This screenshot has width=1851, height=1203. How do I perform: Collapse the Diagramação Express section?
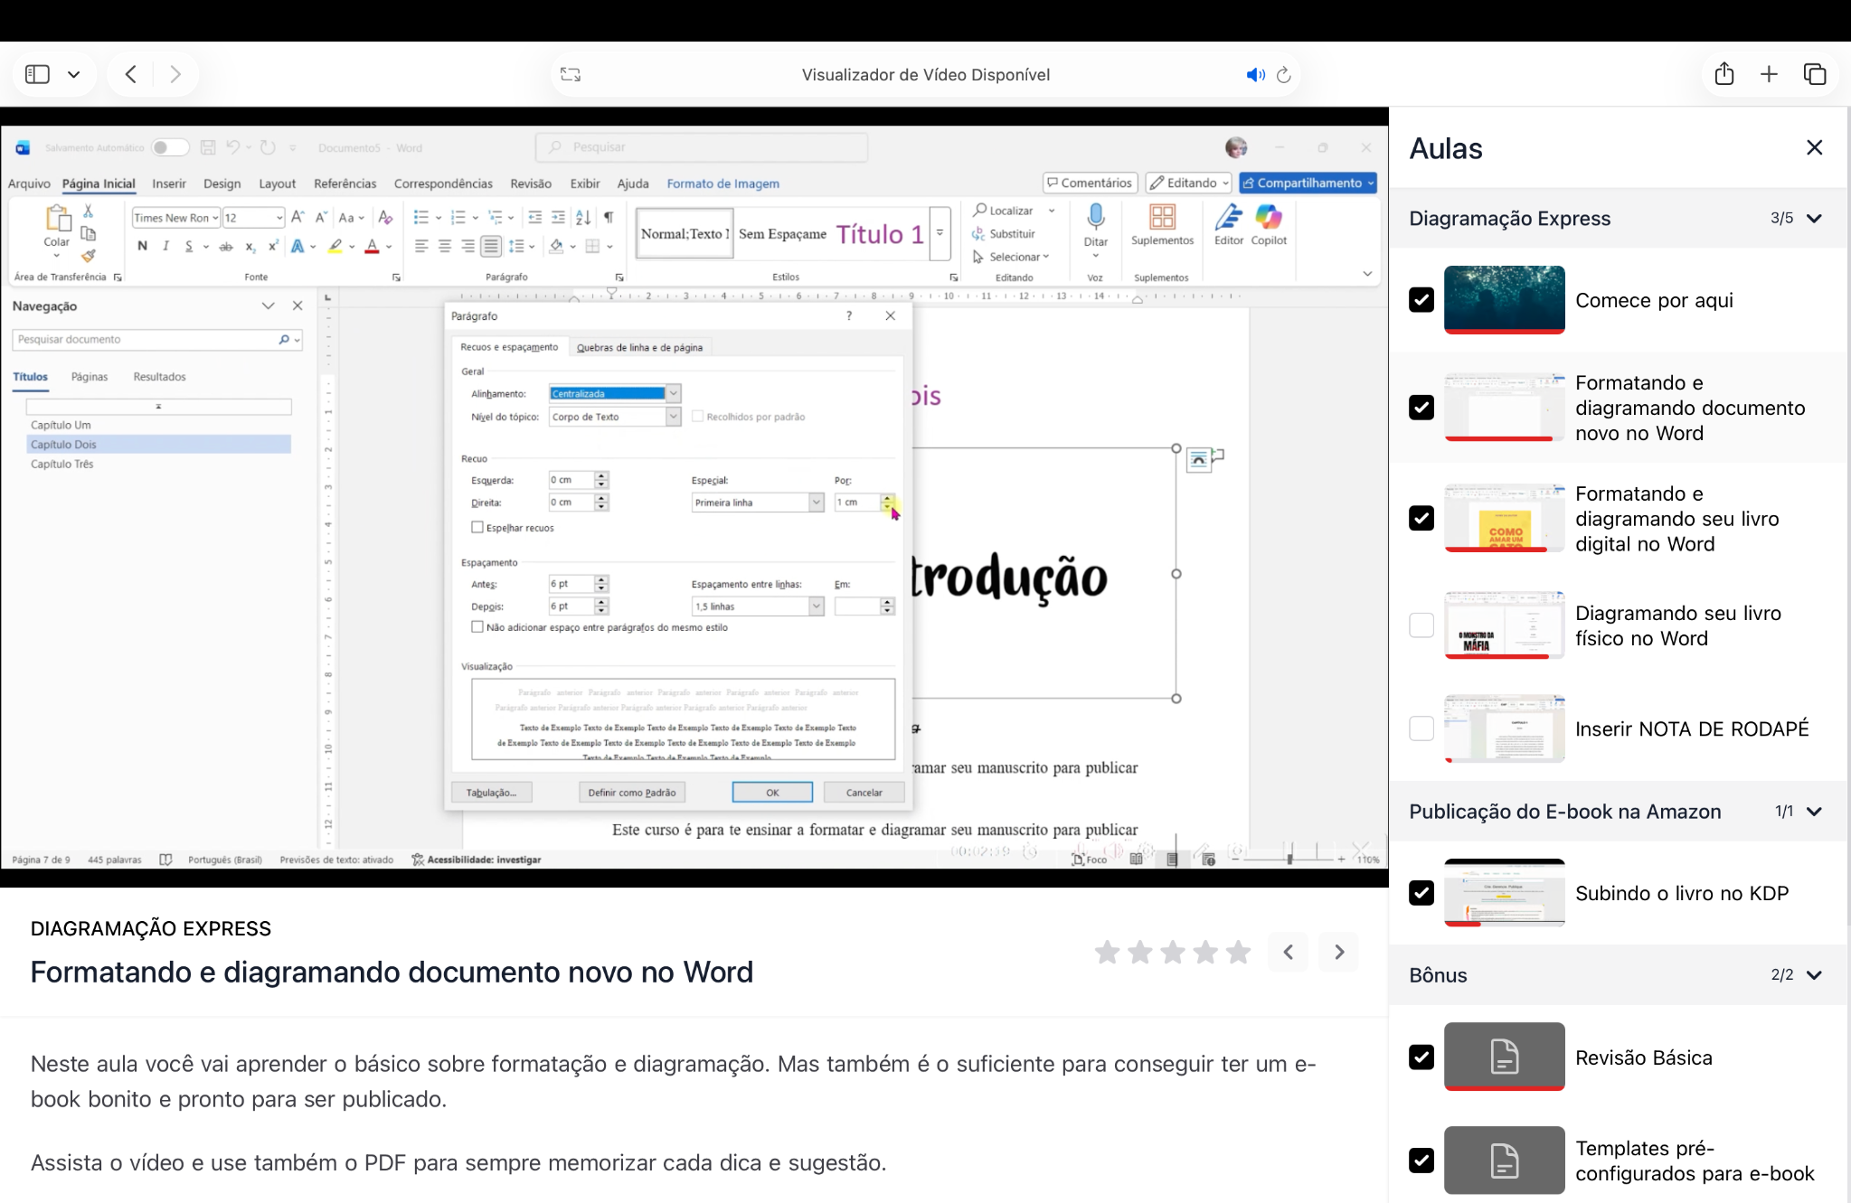pos(1813,219)
